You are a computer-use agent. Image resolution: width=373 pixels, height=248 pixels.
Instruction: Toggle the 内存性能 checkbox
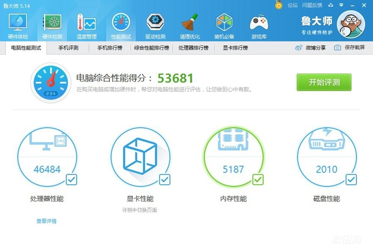pos(258,180)
